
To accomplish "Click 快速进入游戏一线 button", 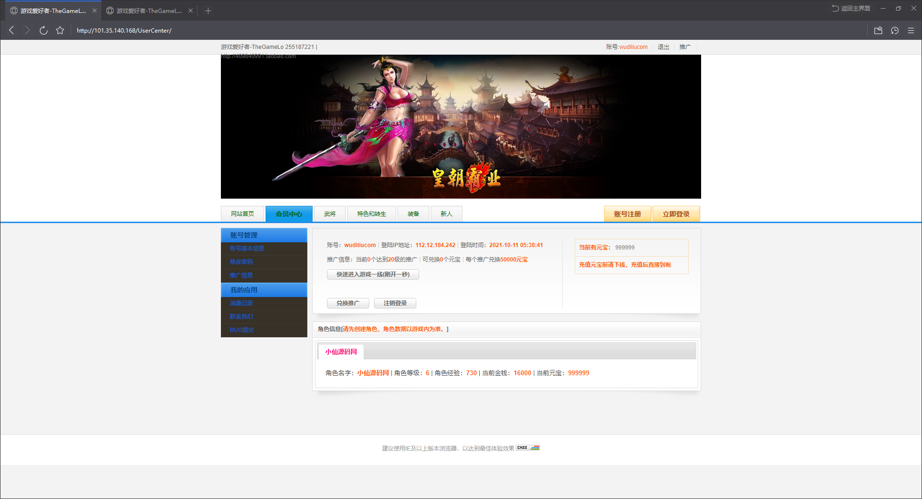I will 373,274.
